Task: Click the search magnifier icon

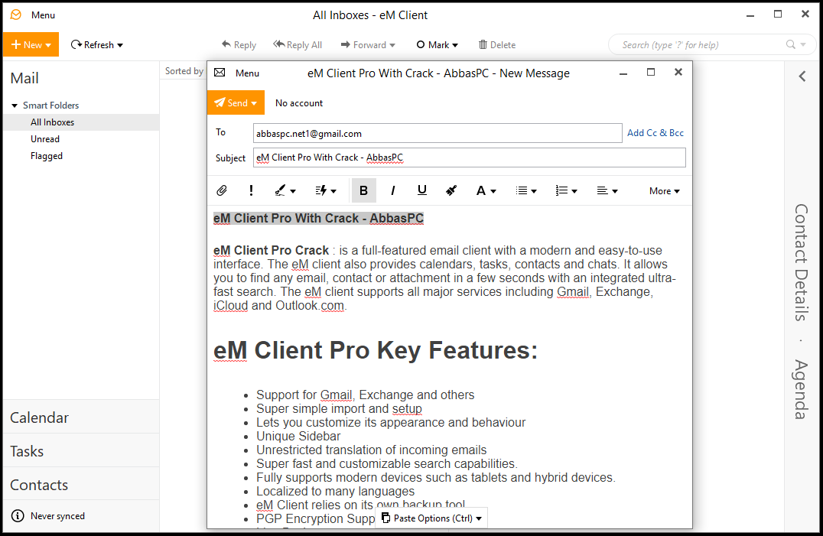Action: click(790, 44)
